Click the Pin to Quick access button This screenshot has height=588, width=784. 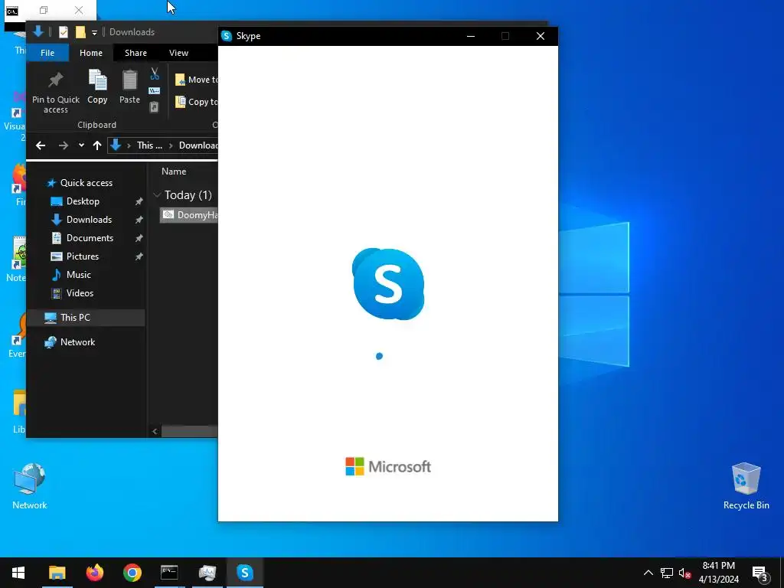[x=55, y=93]
